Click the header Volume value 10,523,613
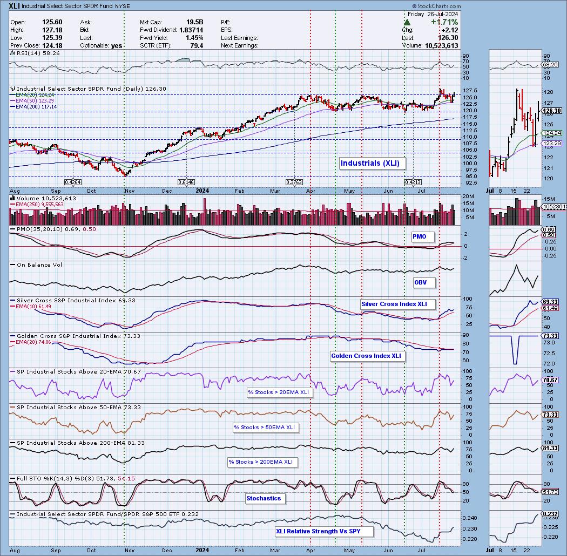567x556 pixels. coord(442,46)
